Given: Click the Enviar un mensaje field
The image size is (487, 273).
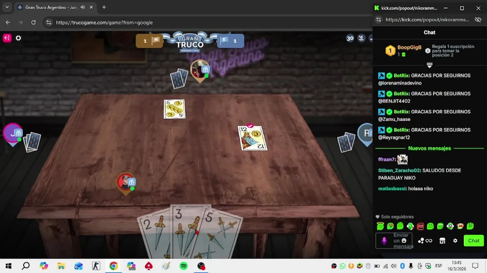Looking at the screenshot, I should pos(394,241).
